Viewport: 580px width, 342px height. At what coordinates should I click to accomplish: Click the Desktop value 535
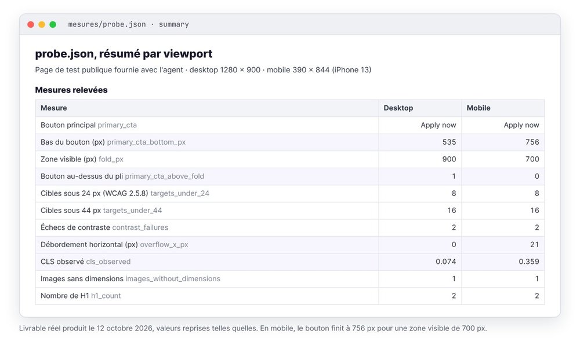449,142
